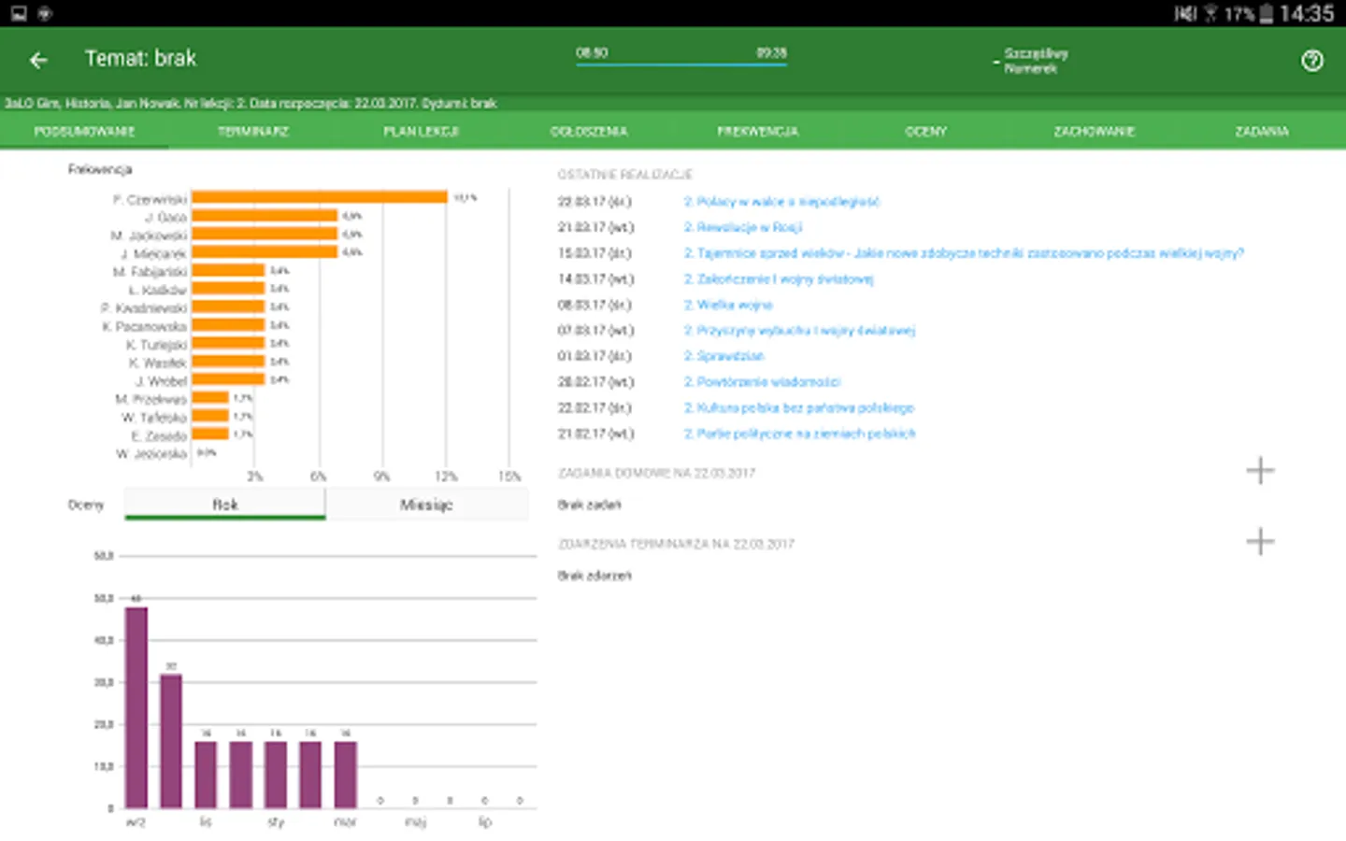Open the Rewolucje w Rosji lesson link
This screenshot has height=841, width=1346.
743,227
